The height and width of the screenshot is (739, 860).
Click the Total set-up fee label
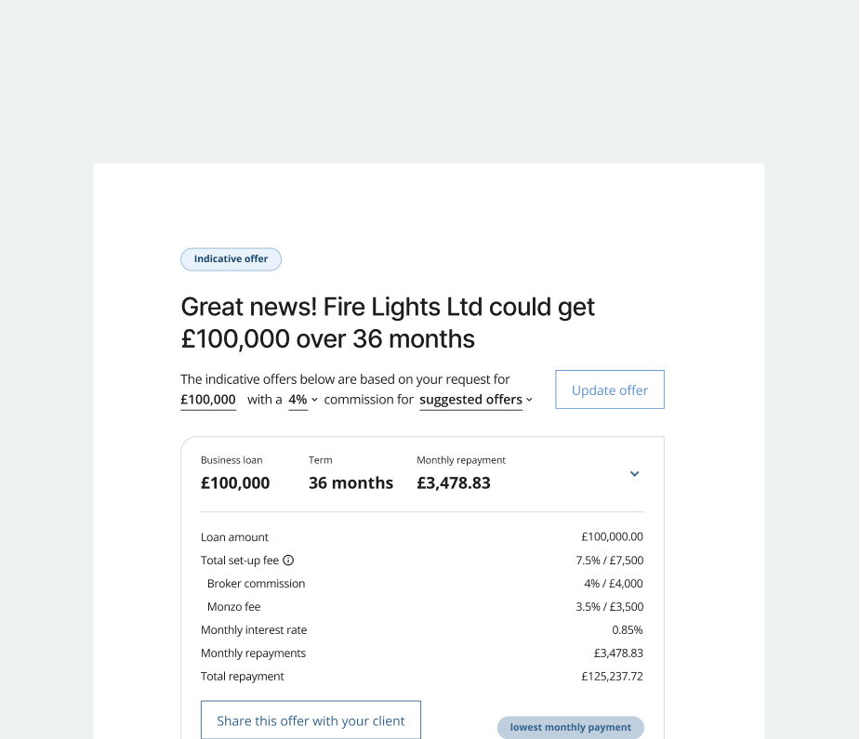click(x=239, y=561)
